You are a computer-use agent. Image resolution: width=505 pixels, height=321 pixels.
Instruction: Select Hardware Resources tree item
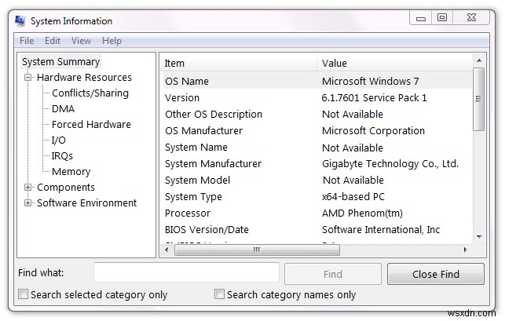coord(84,78)
